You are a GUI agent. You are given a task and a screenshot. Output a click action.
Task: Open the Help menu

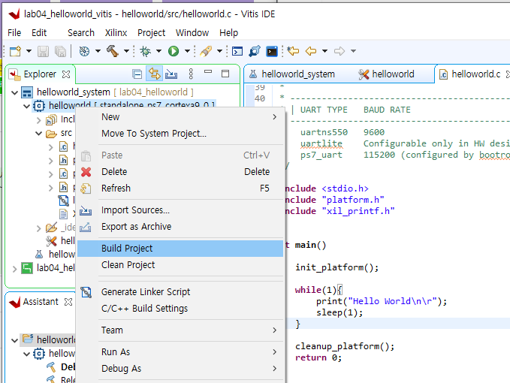[228, 33]
